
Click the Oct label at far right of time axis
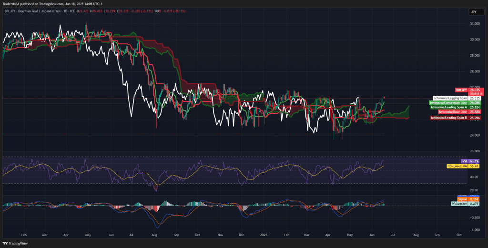(458, 235)
